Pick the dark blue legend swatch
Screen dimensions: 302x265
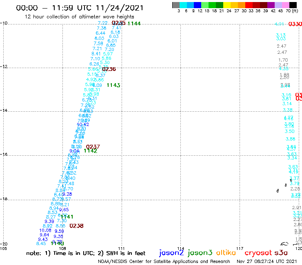pos(198,5)
